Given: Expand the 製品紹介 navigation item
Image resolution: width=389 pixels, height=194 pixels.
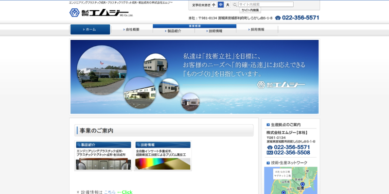Looking at the screenshot, I should (x=174, y=31).
